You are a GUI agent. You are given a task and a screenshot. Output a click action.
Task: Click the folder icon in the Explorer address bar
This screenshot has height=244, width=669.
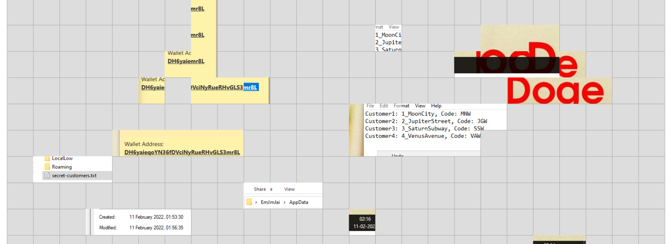[249, 202]
